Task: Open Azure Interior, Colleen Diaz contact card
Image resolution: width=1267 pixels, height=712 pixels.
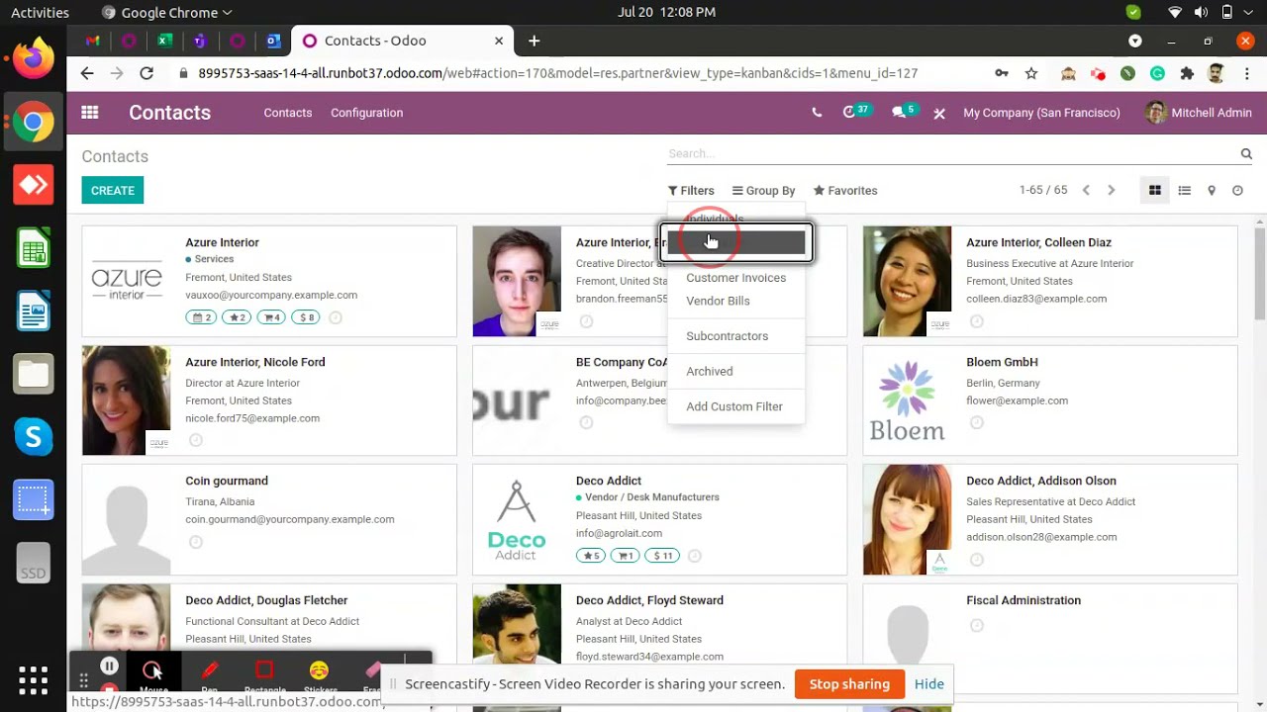Action: point(1050,281)
